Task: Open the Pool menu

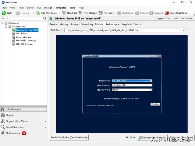Action: [x=21, y=8]
